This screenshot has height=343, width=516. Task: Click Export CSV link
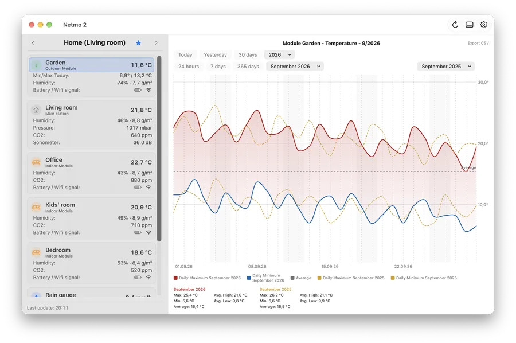click(478, 43)
